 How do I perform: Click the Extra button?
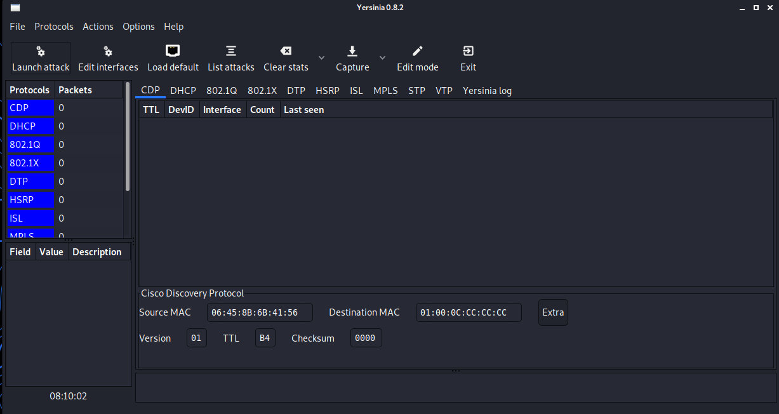[553, 312]
